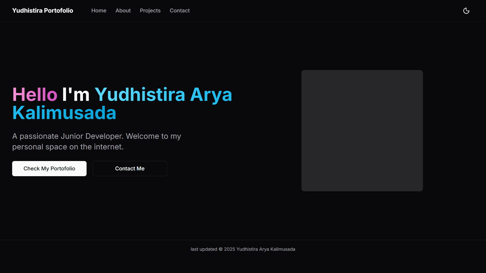486x273 pixels.
Task: Open the About section from the navbar
Action: click(x=123, y=11)
